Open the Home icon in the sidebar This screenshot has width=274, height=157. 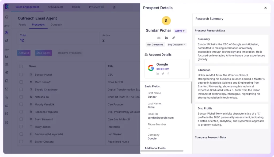tap(7, 17)
